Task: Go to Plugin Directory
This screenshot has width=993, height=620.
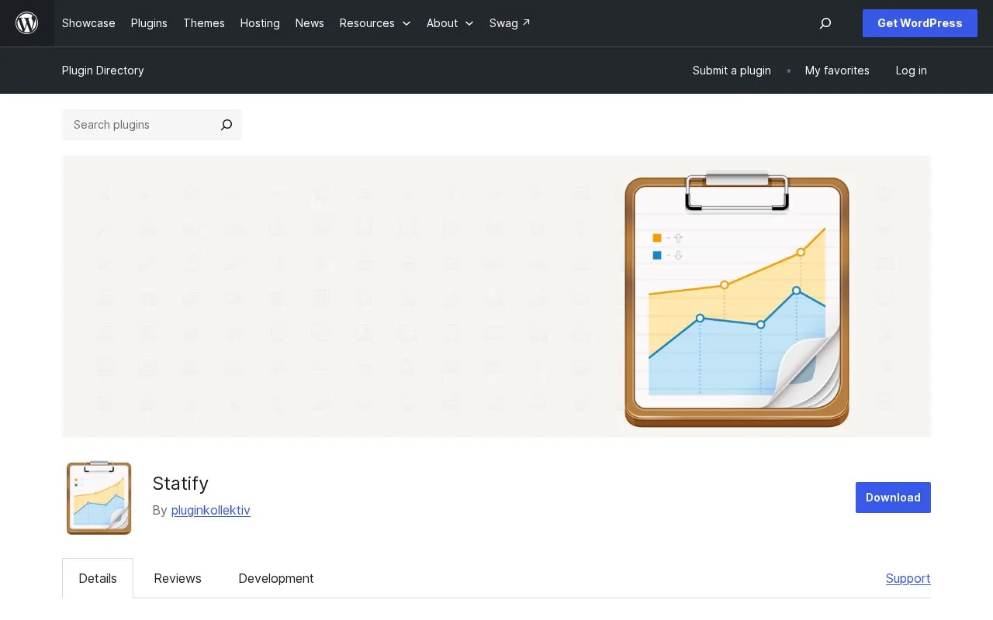Action: tap(103, 71)
